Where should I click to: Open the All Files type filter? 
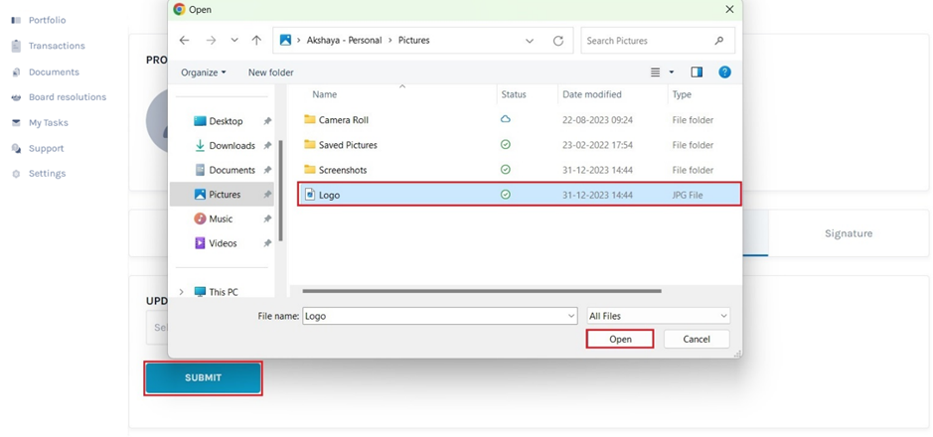pos(658,316)
